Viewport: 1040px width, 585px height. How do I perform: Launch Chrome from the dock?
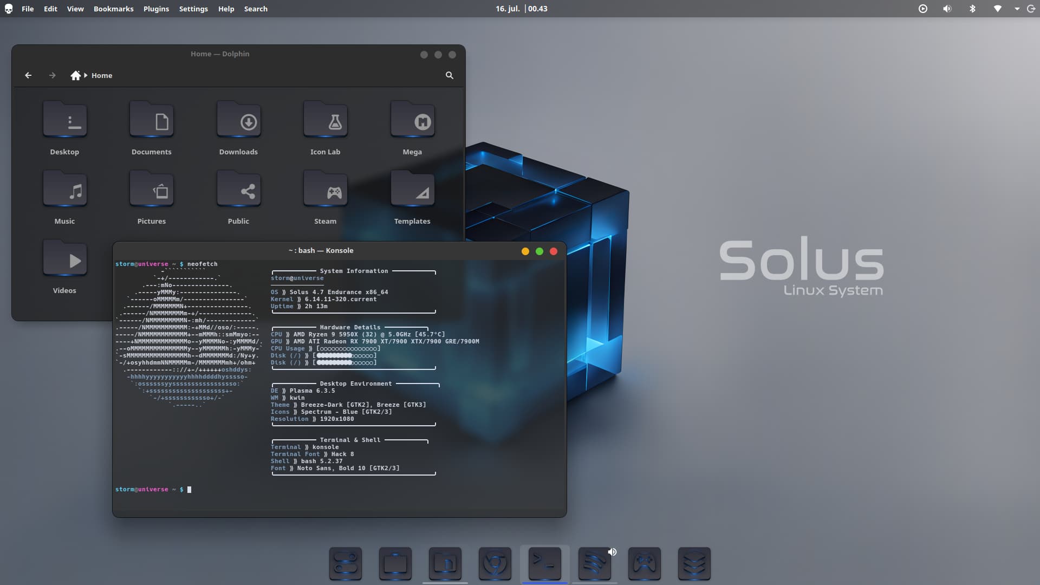(495, 564)
